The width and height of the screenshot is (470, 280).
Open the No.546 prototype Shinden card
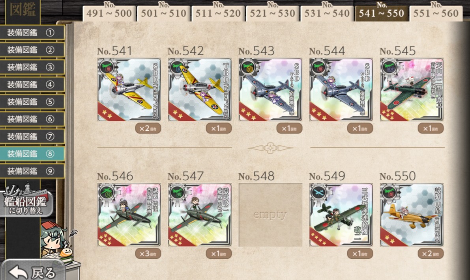(129, 215)
